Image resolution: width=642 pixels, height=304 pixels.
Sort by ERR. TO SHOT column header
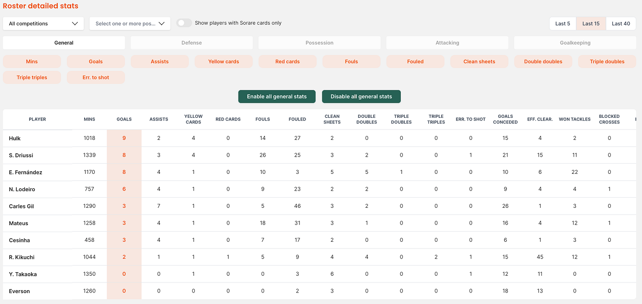470,119
